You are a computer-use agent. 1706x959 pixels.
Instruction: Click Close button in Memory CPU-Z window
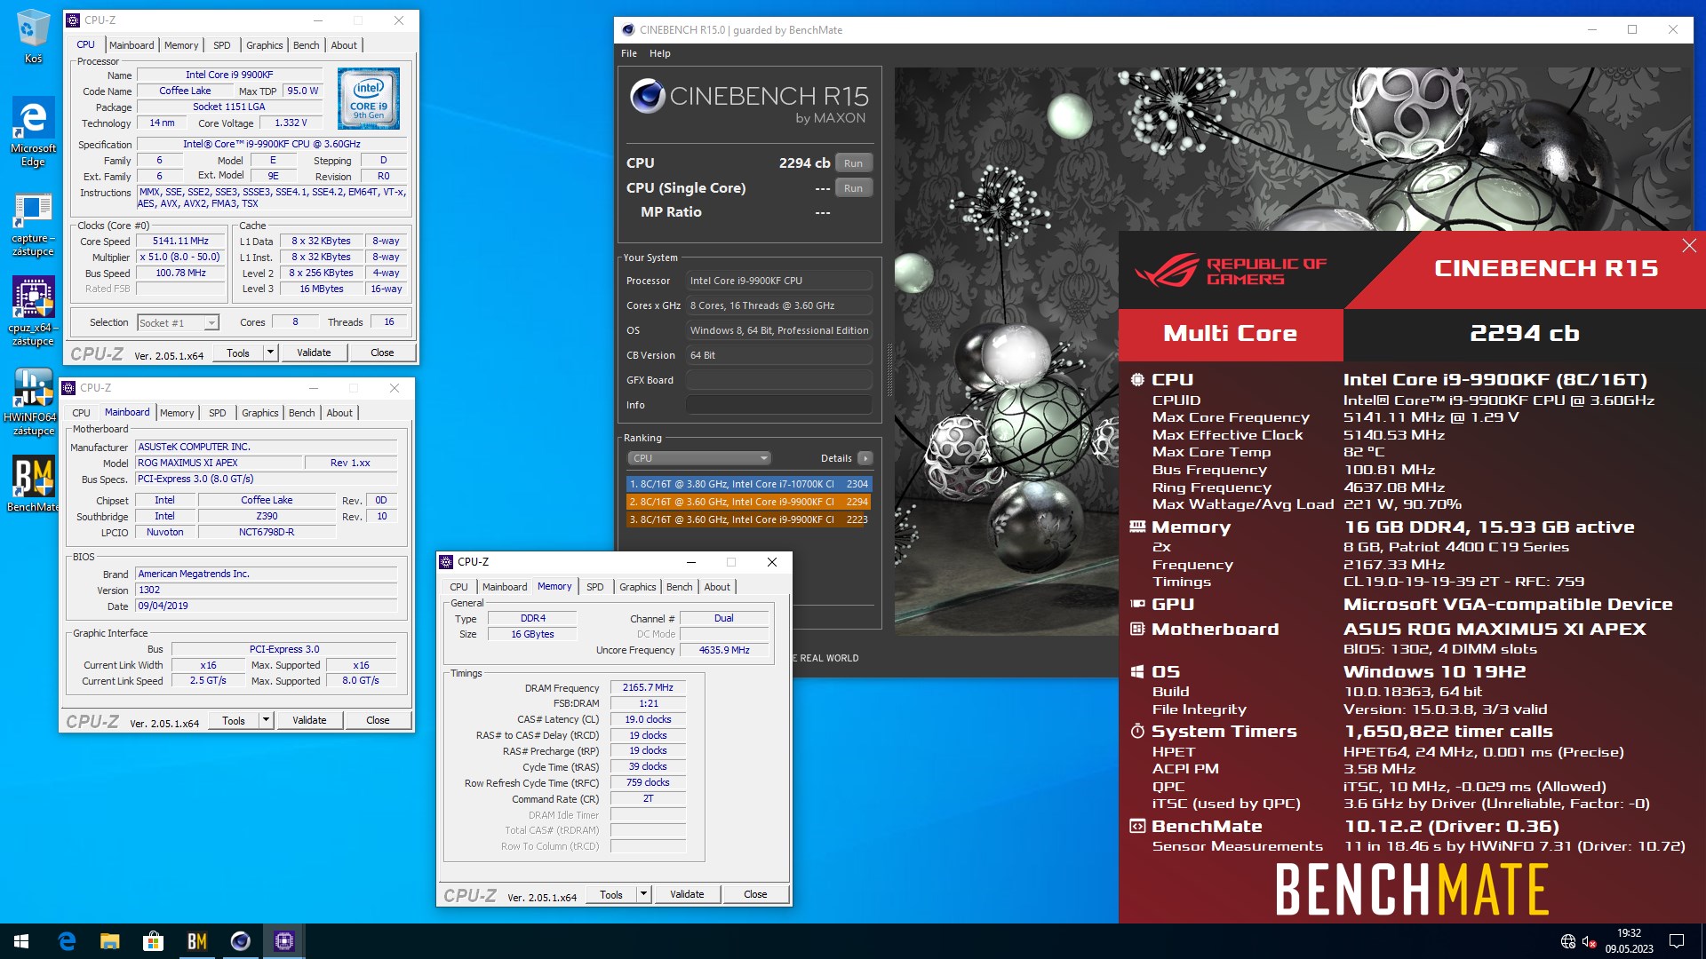coord(755,894)
